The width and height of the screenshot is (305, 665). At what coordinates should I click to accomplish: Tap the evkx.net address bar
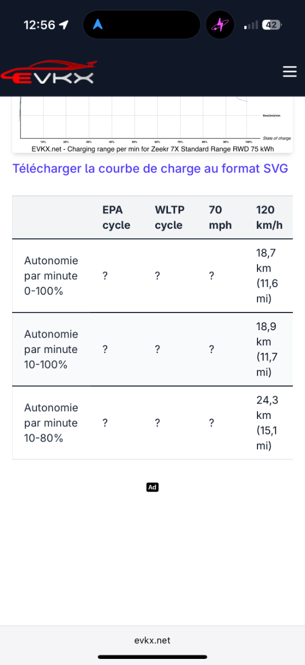coord(152,640)
